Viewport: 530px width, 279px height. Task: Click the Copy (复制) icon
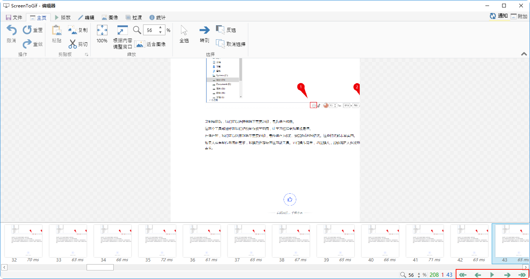[x=72, y=30]
